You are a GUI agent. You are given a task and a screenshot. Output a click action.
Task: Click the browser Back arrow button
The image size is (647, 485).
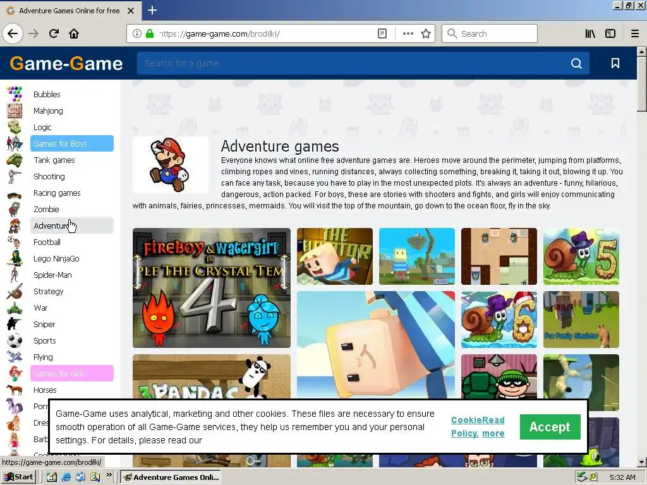13,33
